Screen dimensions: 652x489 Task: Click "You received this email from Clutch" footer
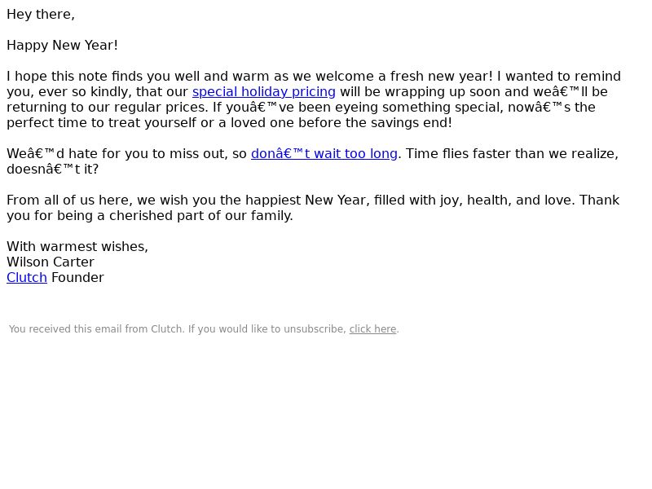[97, 329]
